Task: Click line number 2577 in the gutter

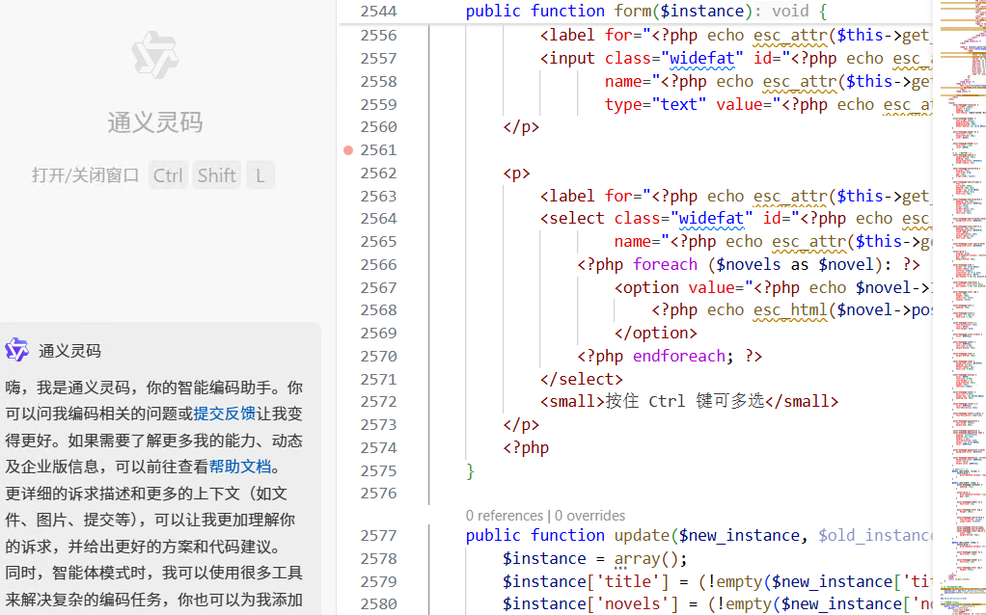Action: [x=378, y=536]
